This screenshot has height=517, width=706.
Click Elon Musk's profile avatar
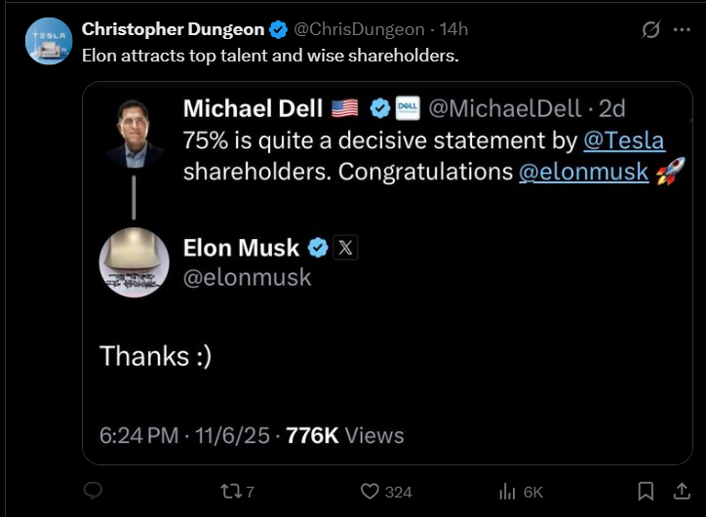(134, 263)
